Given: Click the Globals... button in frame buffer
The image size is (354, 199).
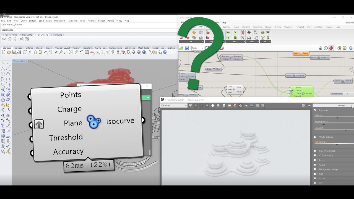Looking at the screenshot, I should (x=333, y=106).
